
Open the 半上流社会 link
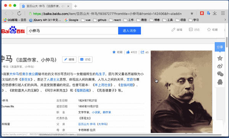tap(103, 85)
